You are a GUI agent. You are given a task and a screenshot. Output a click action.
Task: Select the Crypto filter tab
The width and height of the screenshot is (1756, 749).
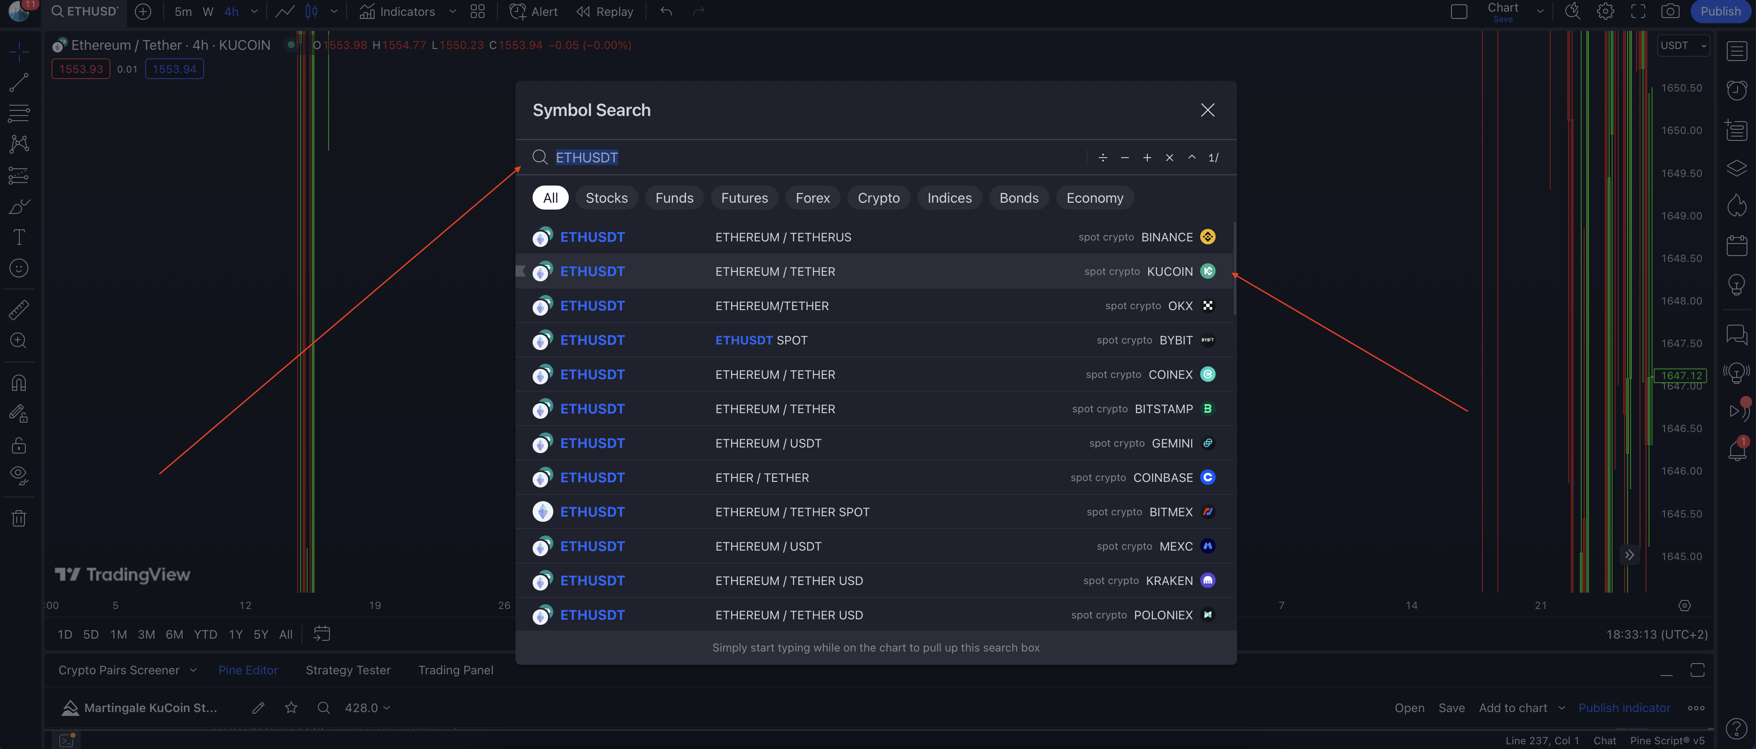point(878,198)
